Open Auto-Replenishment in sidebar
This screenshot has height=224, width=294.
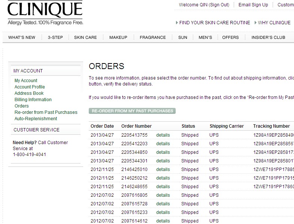click(36, 119)
